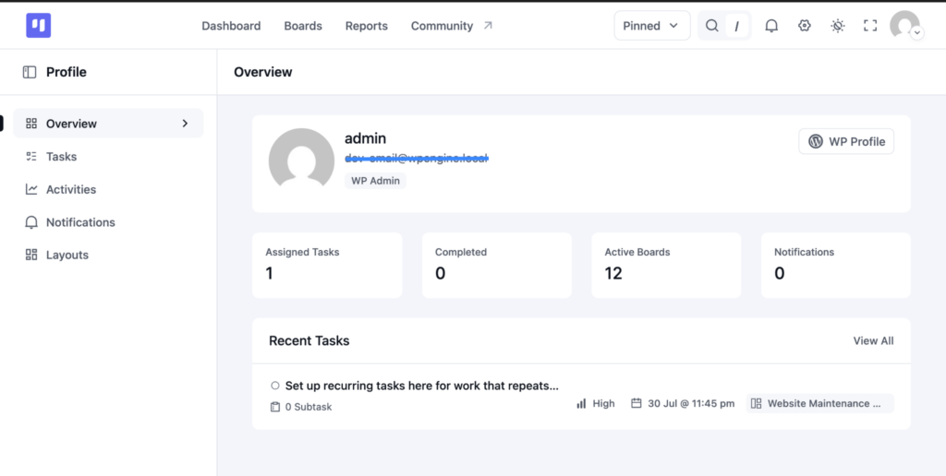Click the admin username text

pos(365,138)
